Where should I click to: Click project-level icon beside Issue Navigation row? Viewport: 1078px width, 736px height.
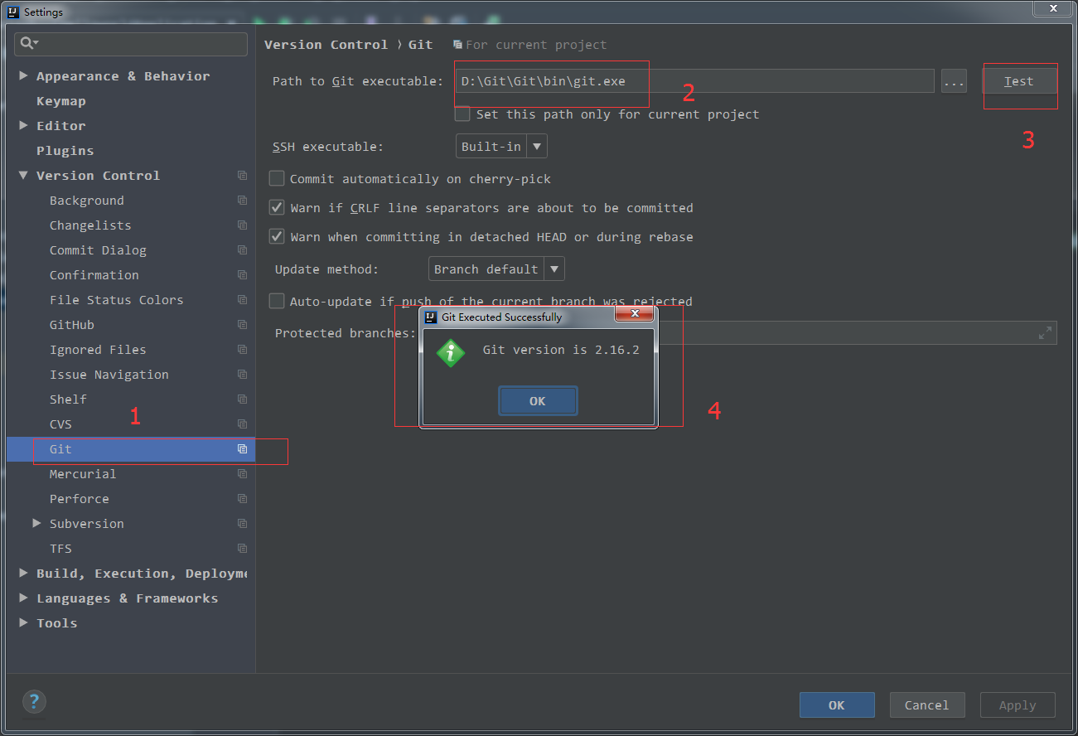coord(242,375)
